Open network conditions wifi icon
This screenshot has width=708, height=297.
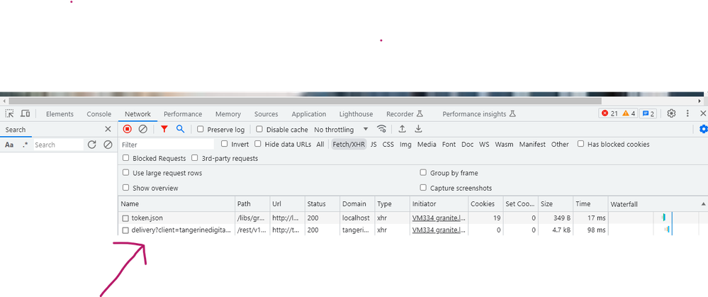382,129
